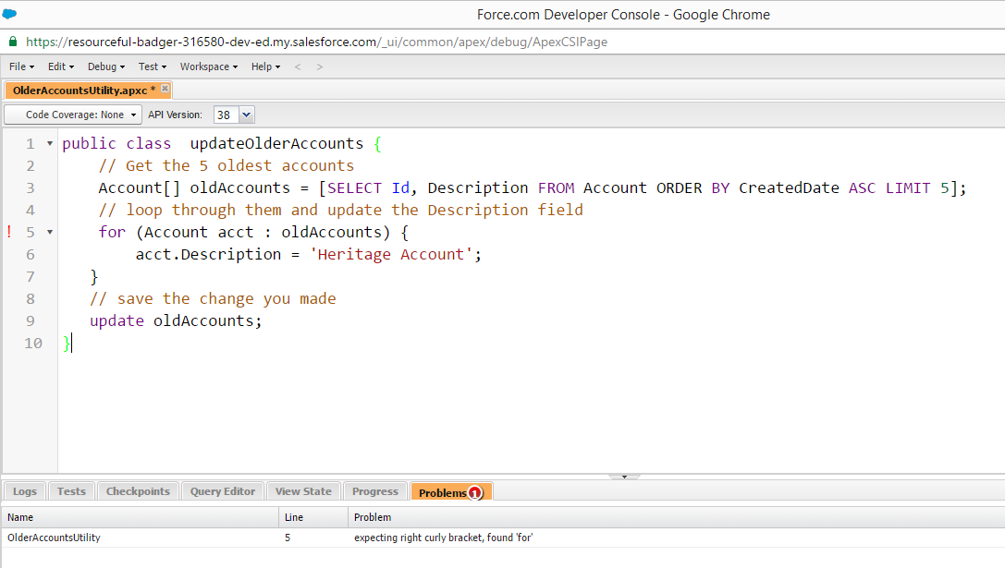Click the error marker on line 5

click(x=9, y=232)
